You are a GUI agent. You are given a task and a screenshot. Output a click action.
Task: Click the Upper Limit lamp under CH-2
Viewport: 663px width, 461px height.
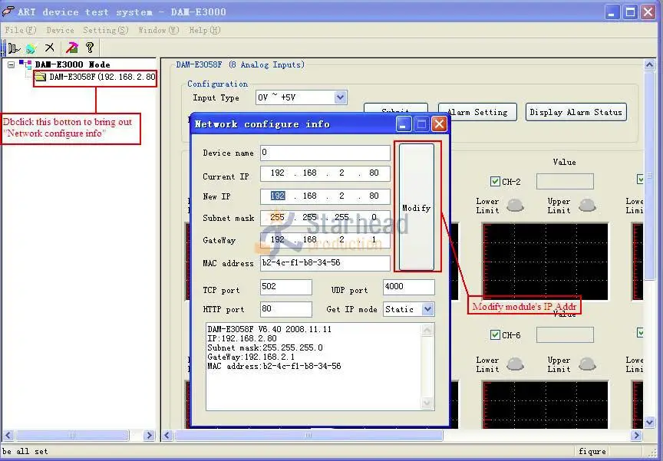point(587,206)
